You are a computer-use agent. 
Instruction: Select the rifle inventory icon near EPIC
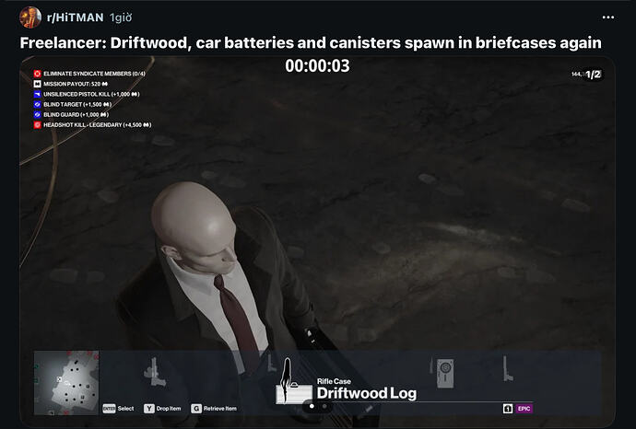point(507,368)
